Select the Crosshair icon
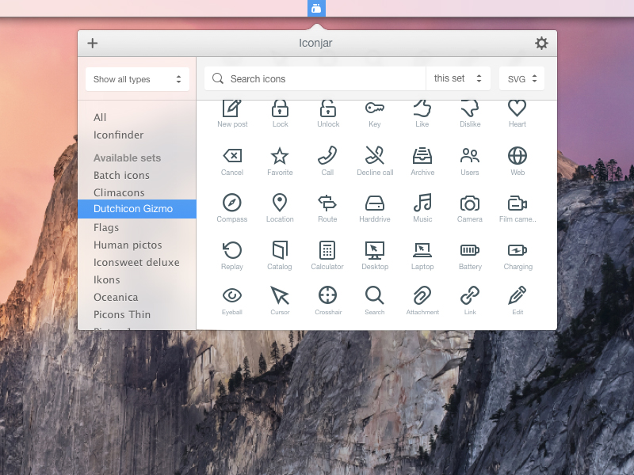The image size is (634, 475). point(327,295)
